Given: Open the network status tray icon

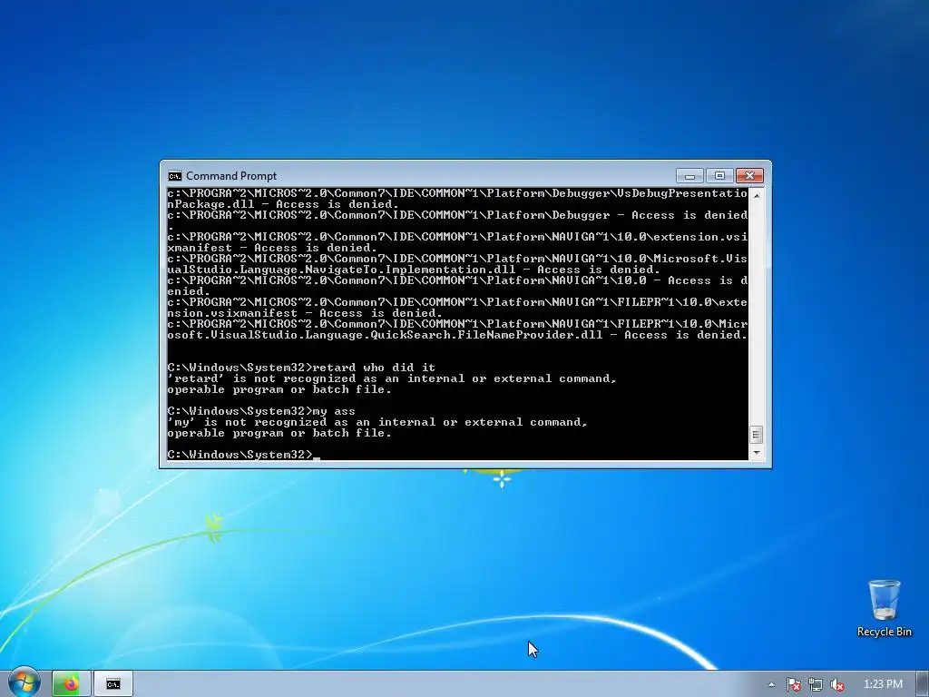Looking at the screenshot, I should [816, 684].
